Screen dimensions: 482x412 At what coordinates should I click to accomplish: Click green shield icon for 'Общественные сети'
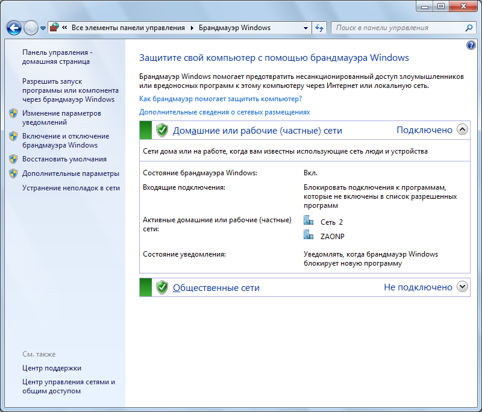[x=162, y=287]
